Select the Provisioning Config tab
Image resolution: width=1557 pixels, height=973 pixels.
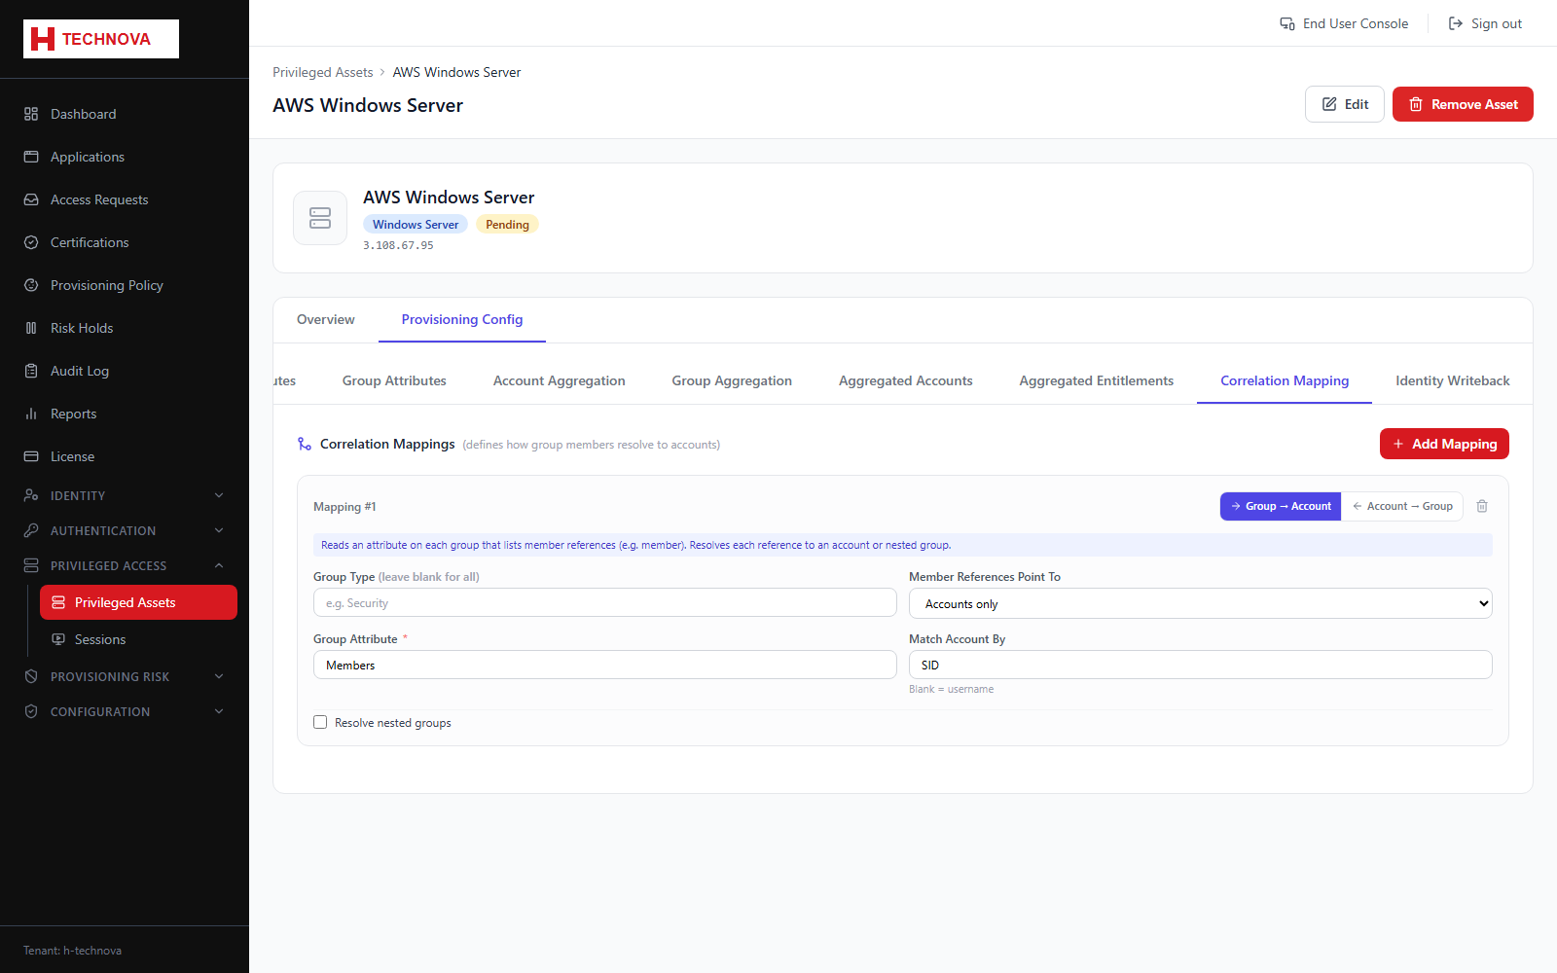[462, 319]
